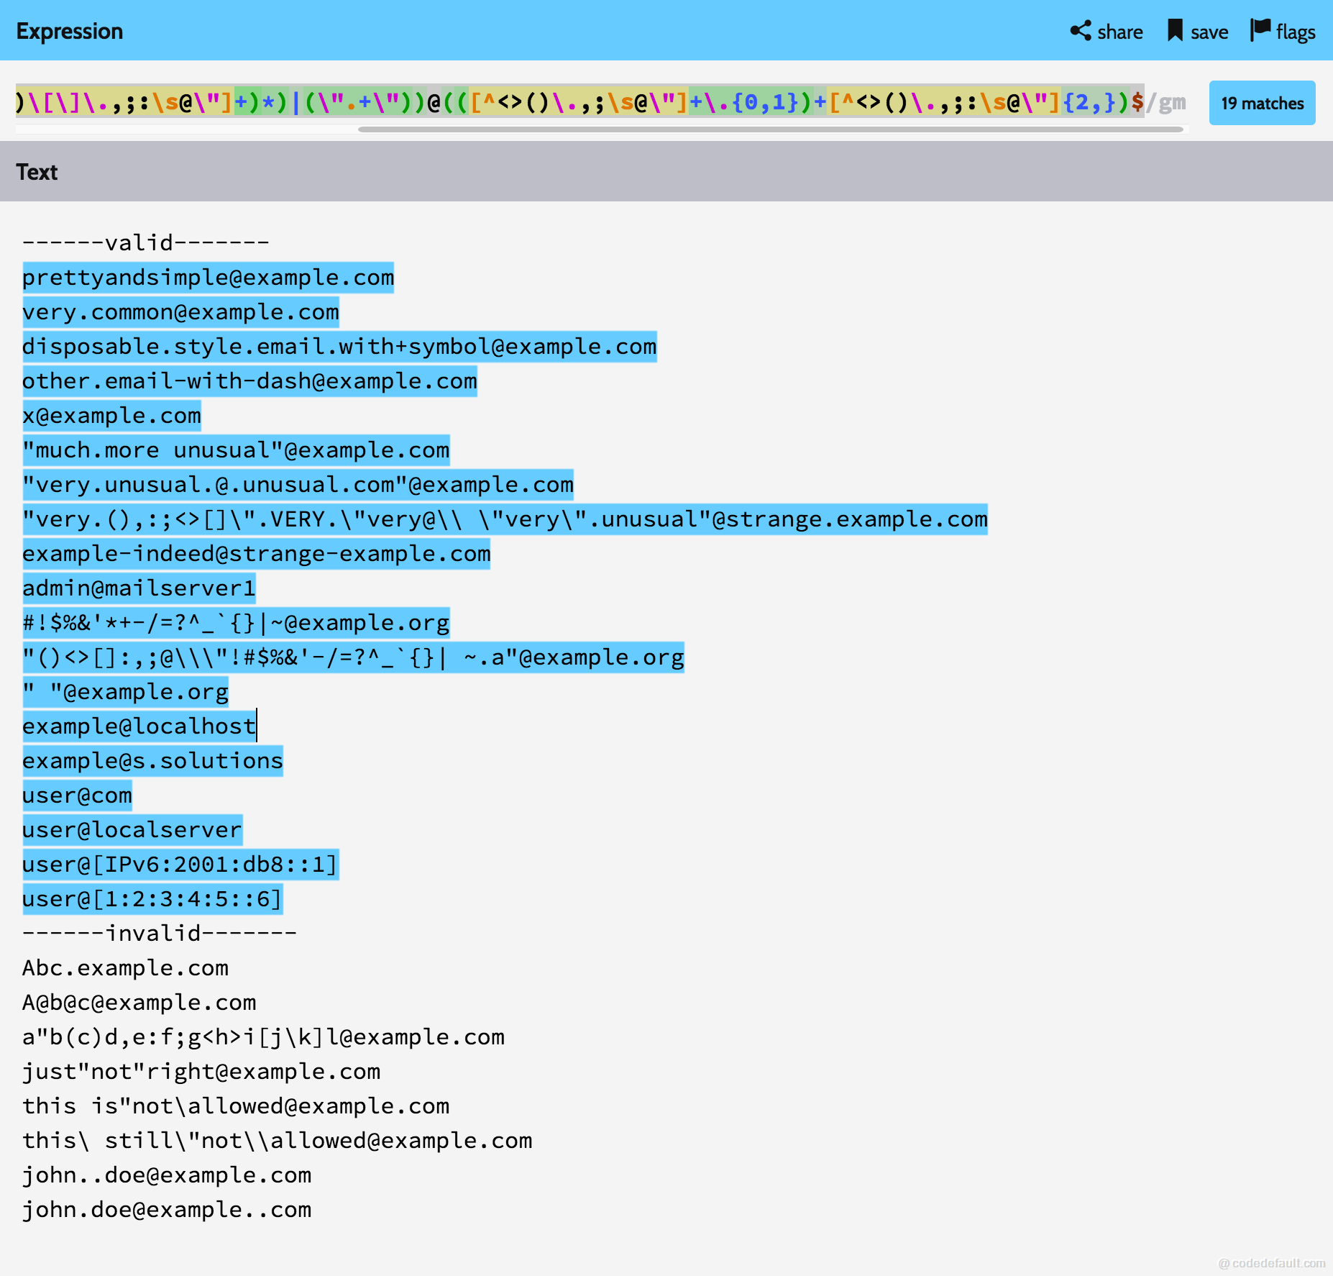
Task: Click the Text section header
Action: [x=37, y=172]
